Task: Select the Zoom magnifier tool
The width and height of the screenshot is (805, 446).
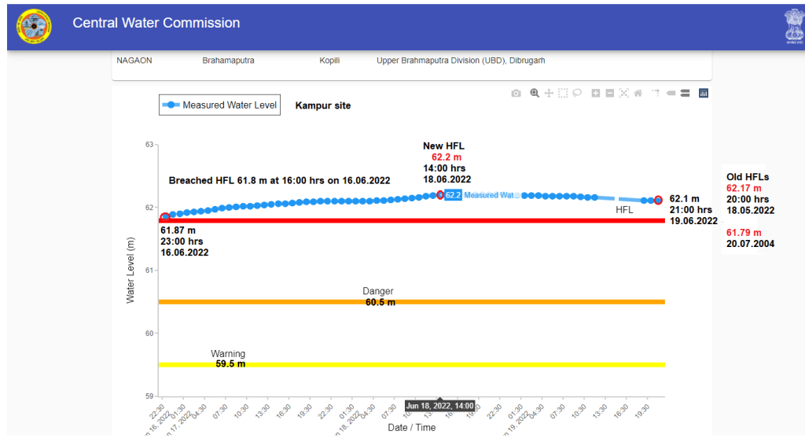Action: [535, 93]
